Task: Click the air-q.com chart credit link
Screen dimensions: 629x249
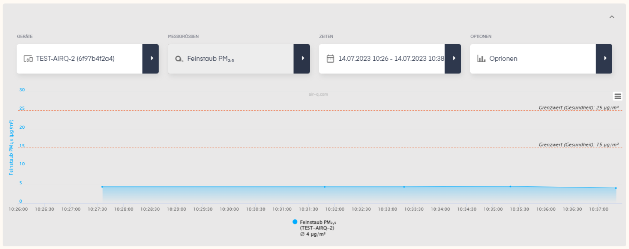Action: pyautogui.click(x=318, y=94)
